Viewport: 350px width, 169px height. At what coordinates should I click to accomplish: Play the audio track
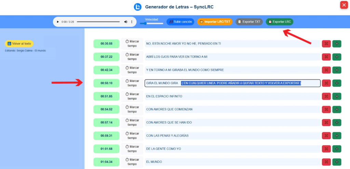(58, 22)
